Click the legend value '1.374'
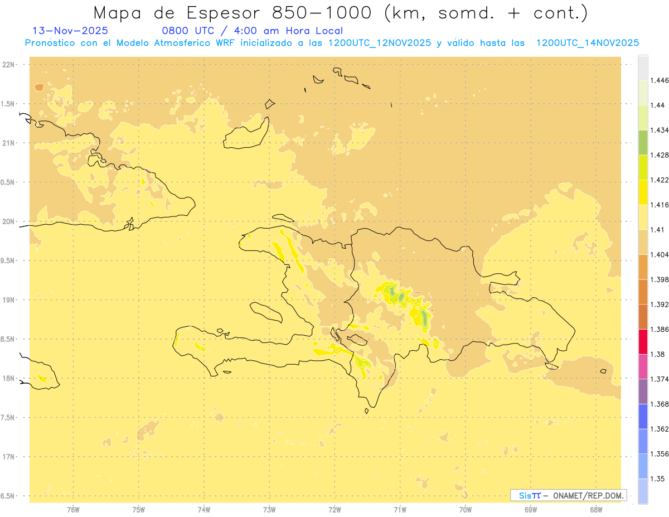The image size is (669, 517). point(660,379)
